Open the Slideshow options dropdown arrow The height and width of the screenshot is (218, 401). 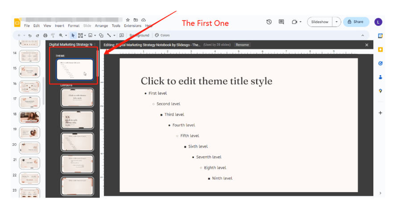pos(336,22)
